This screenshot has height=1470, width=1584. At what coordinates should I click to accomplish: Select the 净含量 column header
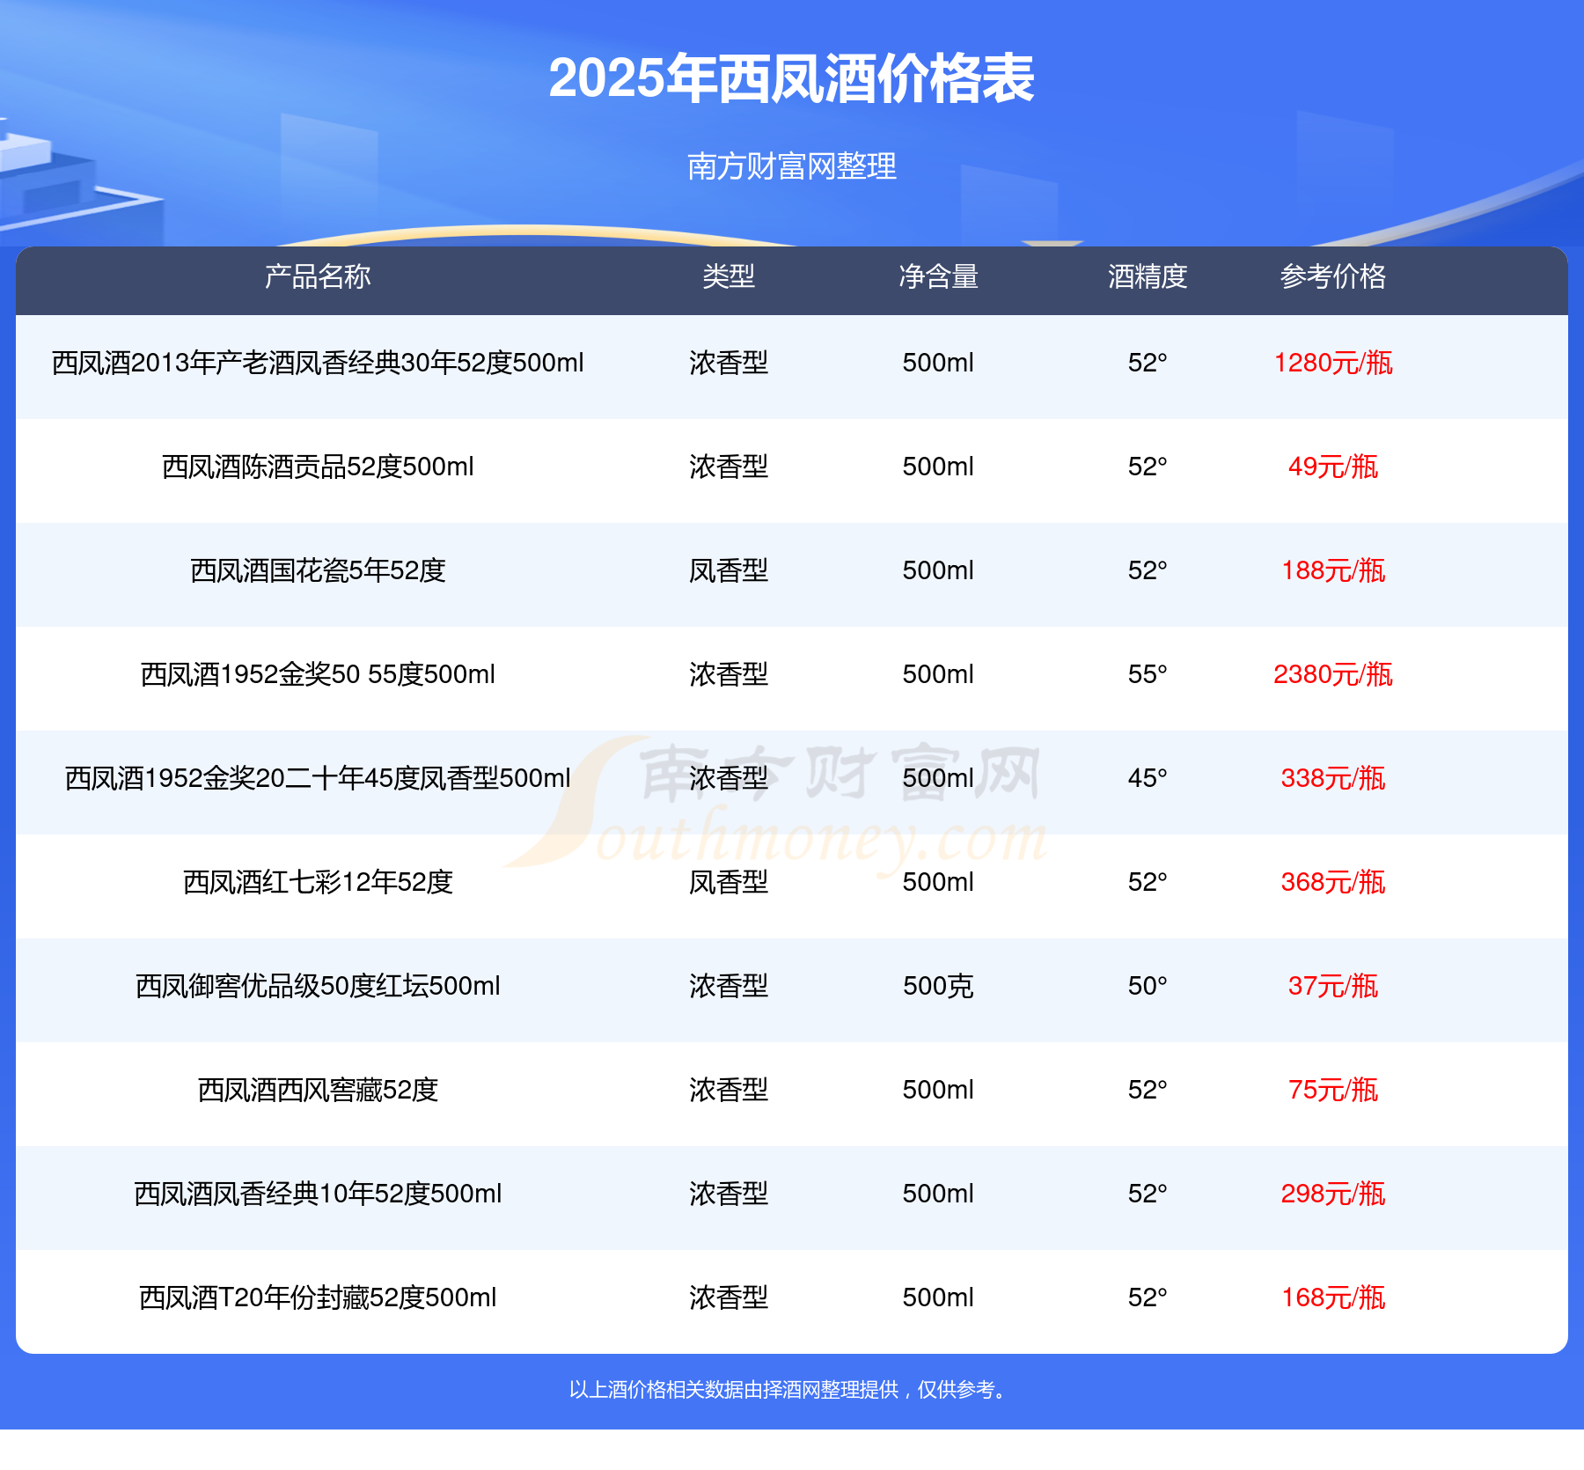coord(938,276)
